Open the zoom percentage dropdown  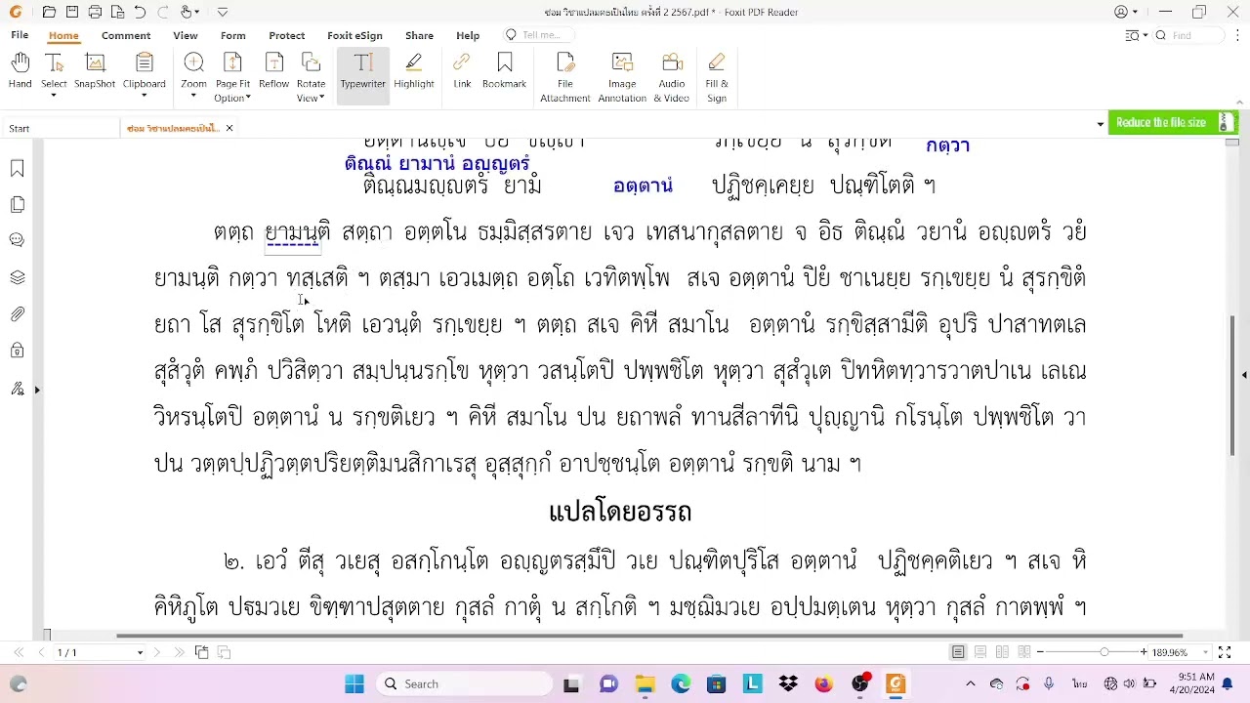coord(1204,652)
